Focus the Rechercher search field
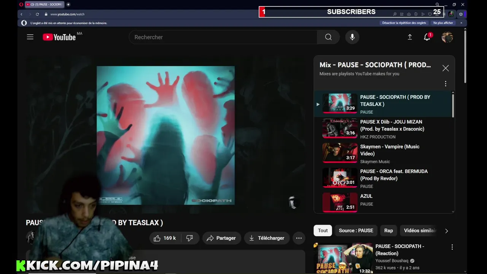Viewport: 487px width, 274px height. [x=224, y=37]
